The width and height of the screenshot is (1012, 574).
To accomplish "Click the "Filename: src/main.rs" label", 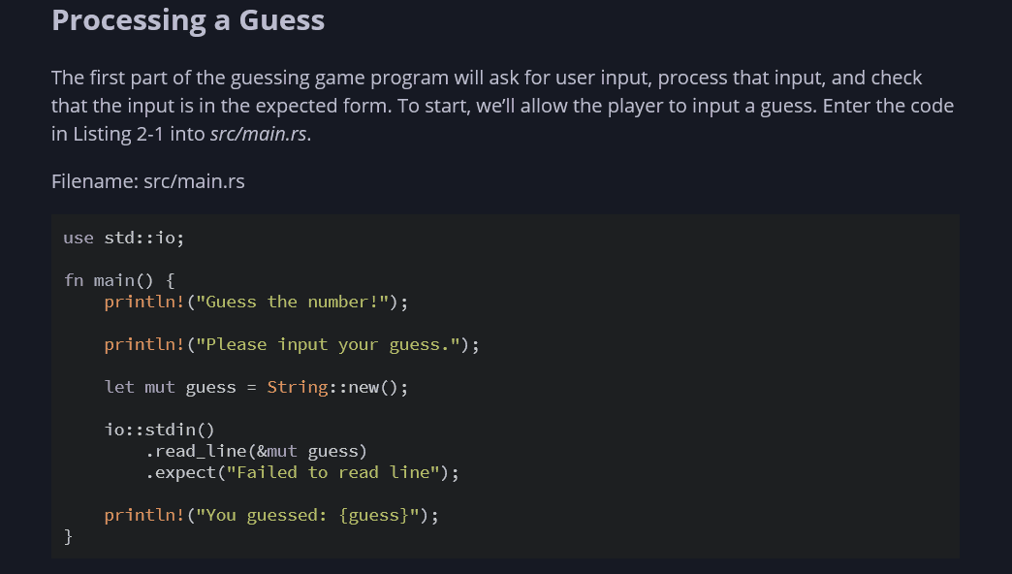I will (147, 180).
